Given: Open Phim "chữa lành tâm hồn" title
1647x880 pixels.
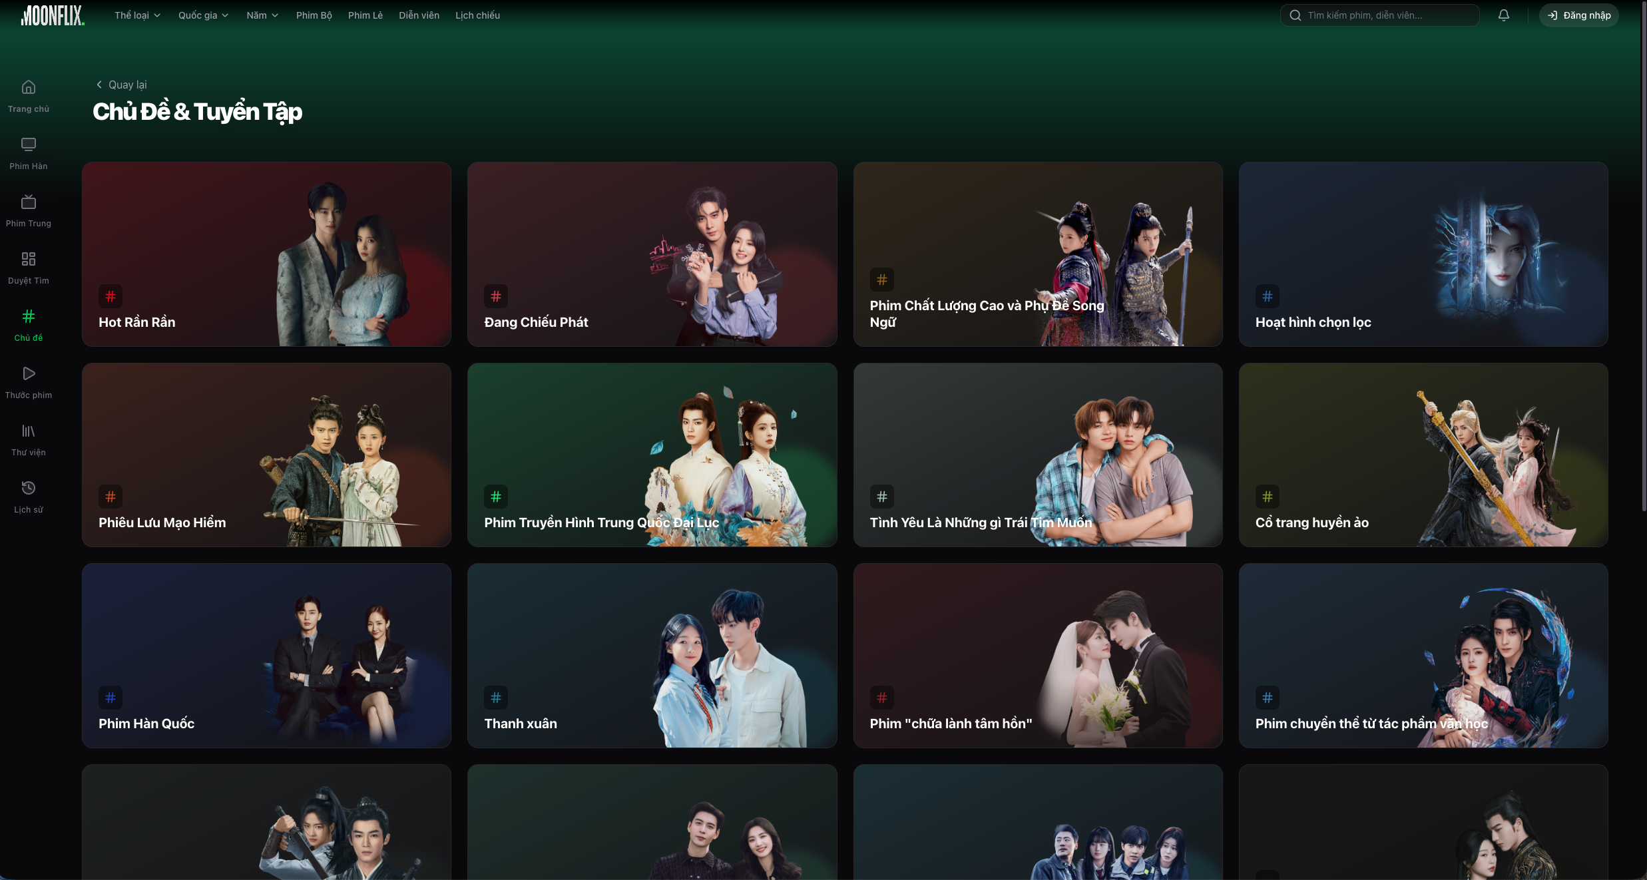Looking at the screenshot, I should pyautogui.click(x=951, y=724).
